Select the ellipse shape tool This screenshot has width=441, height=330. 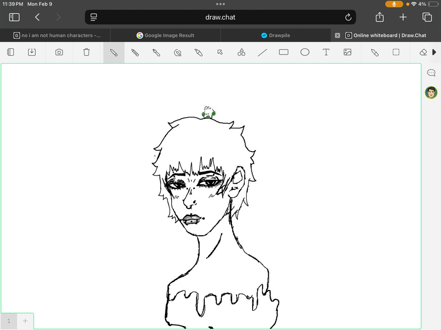coord(305,52)
